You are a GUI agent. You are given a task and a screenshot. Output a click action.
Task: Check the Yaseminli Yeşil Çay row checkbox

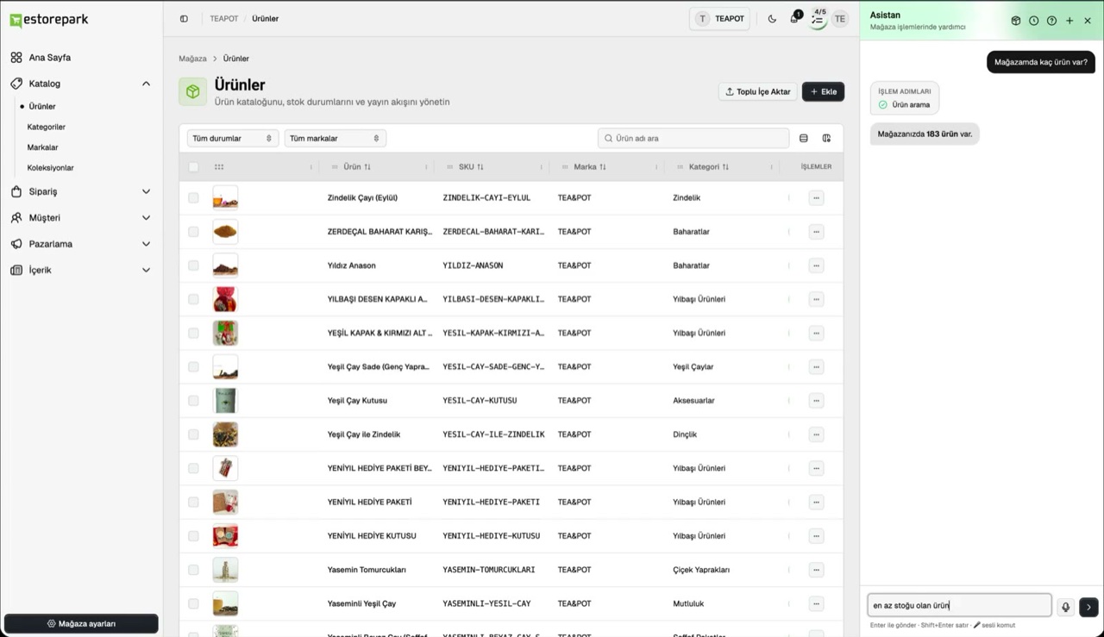tap(193, 603)
